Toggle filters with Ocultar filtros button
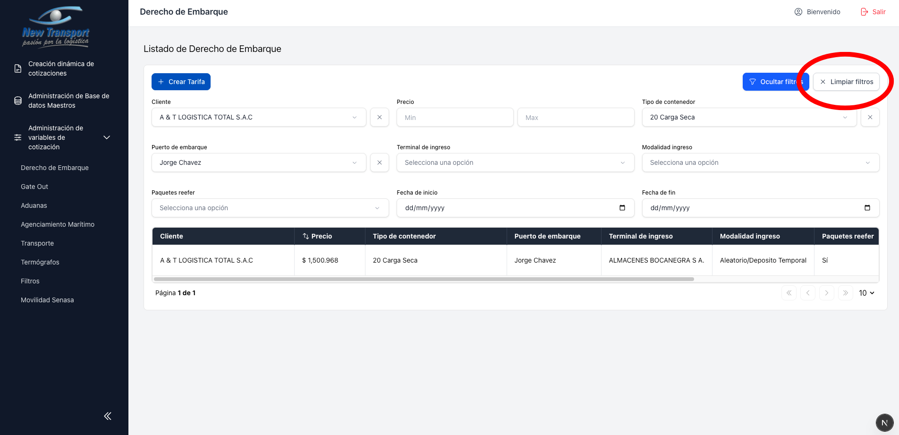The height and width of the screenshot is (435, 899). (775, 82)
